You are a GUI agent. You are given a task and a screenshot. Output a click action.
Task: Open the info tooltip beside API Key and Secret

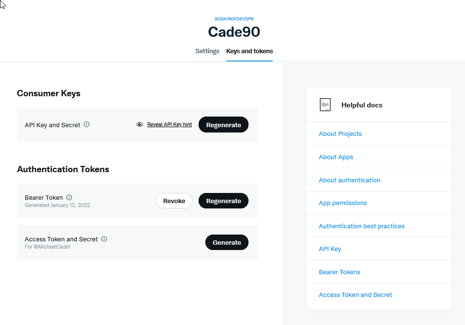pyautogui.click(x=86, y=124)
